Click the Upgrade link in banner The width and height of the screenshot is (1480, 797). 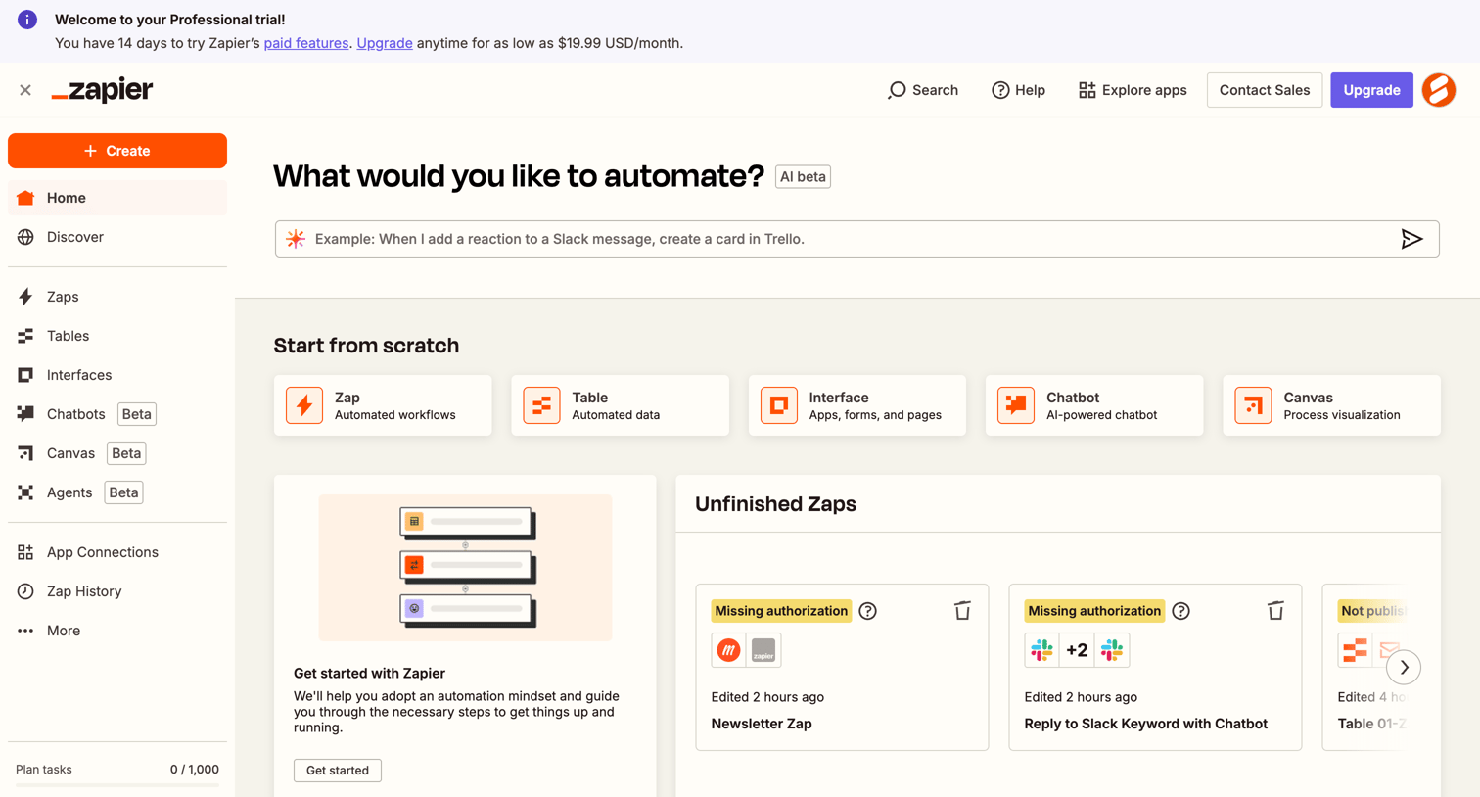pos(385,43)
